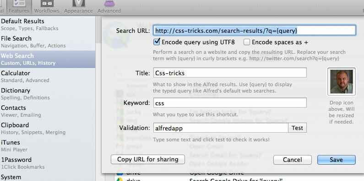Click the Drive icon beside Search Google Drive row
The height and width of the screenshot is (181, 364).
coord(120,179)
